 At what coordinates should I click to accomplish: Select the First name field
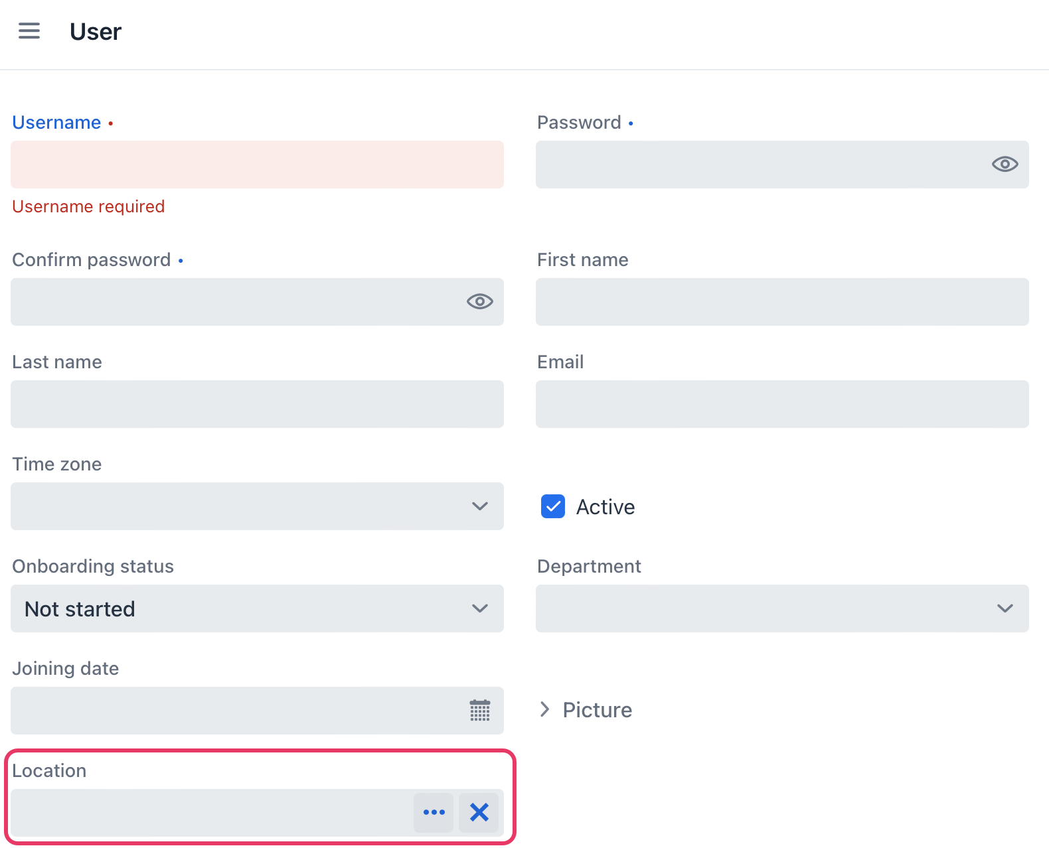tap(782, 302)
